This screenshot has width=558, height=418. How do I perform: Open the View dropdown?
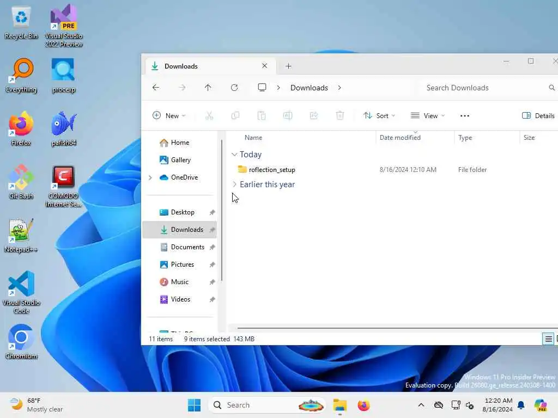coord(428,115)
